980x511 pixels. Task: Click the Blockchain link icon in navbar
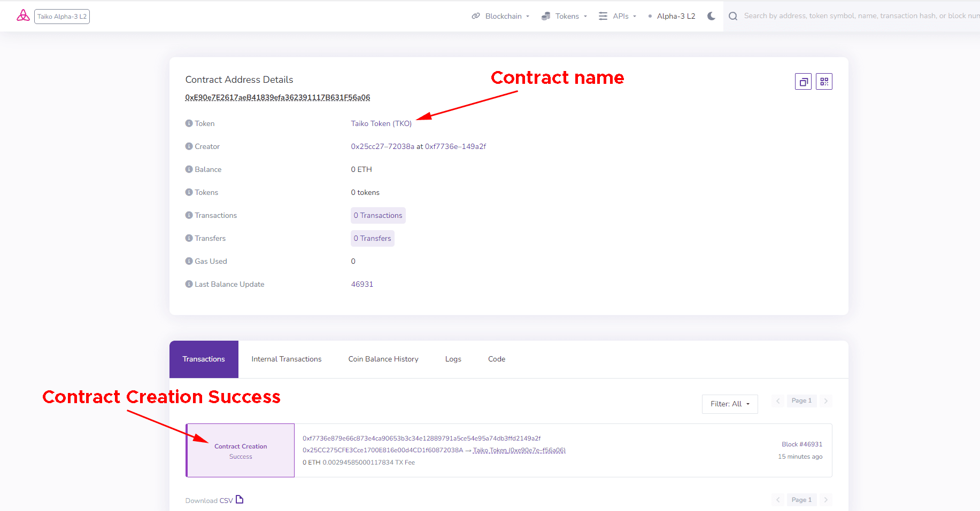pyautogui.click(x=476, y=16)
